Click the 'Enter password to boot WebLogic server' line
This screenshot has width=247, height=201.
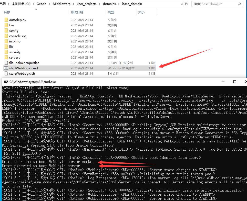[x=42, y=166]
